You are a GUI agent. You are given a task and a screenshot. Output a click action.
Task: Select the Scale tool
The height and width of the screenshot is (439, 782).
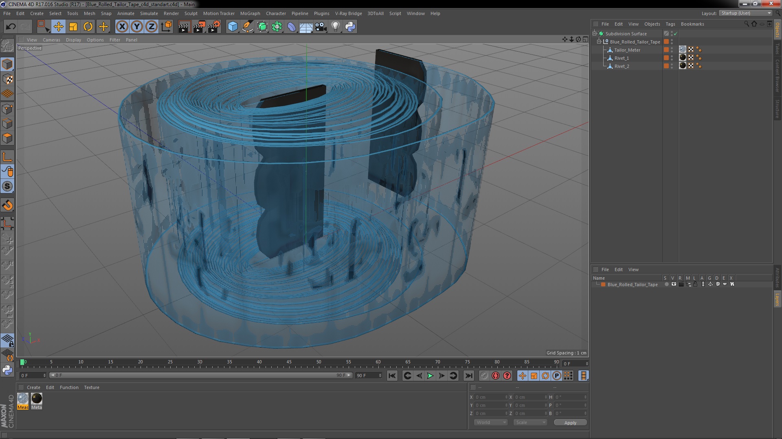pyautogui.click(x=73, y=27)
